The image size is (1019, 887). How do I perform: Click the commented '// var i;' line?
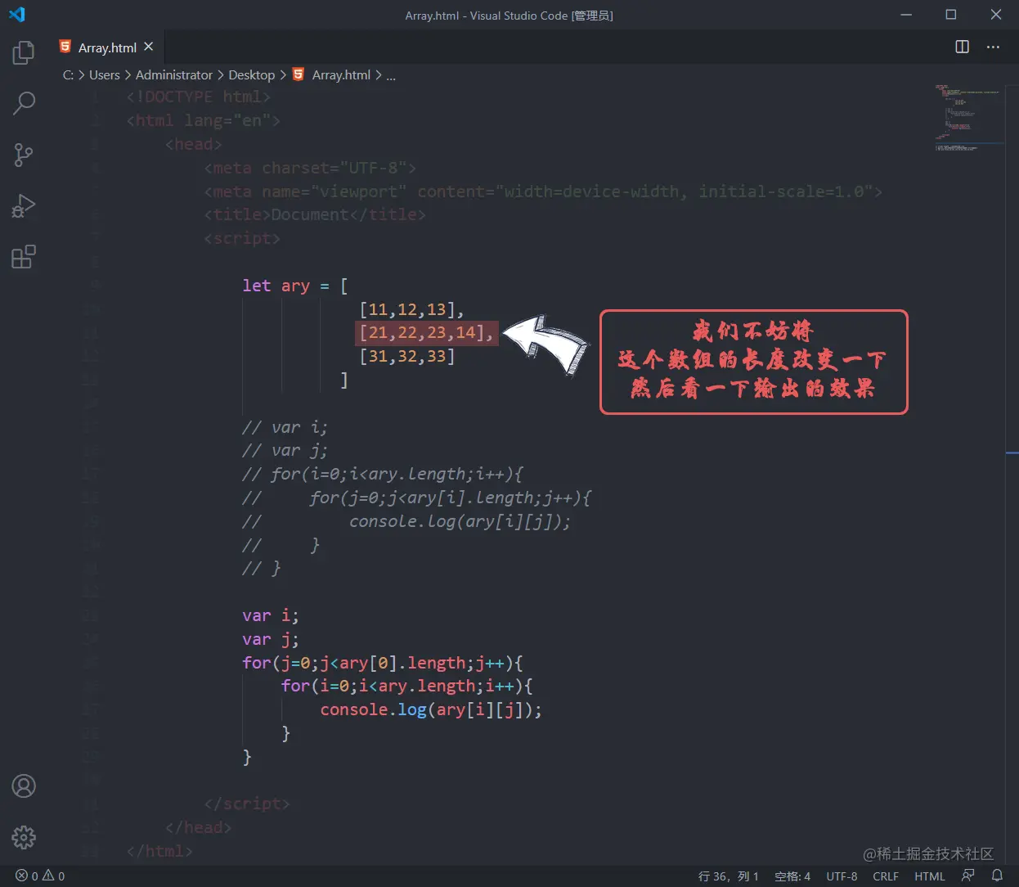[284, 427]
